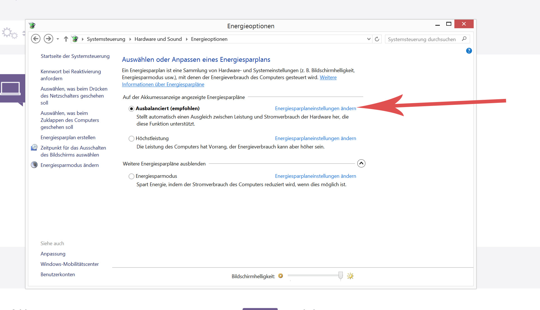Open Netzschalter action settings link

(74, 96)
